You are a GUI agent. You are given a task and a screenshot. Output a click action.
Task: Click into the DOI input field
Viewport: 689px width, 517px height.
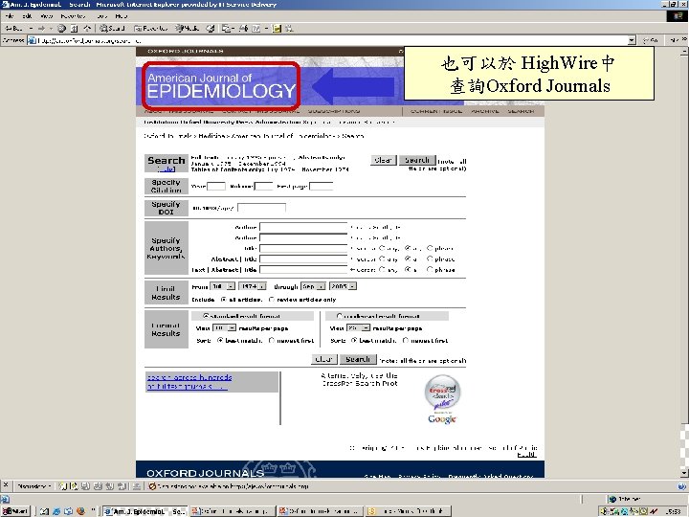click(x=261, y=208)
